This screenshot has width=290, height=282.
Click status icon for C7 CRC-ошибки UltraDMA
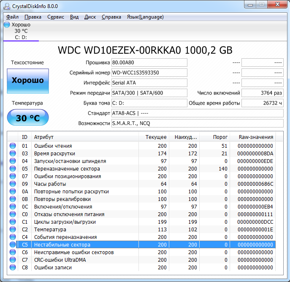pos(13,260)
